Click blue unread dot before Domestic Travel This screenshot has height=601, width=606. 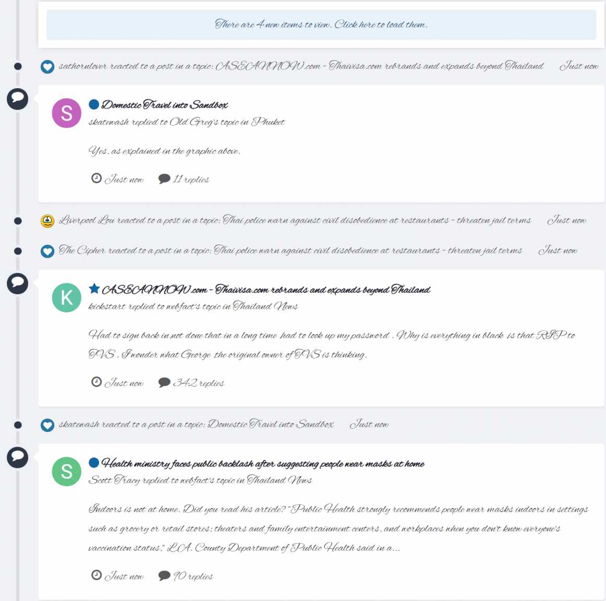pos(94,104)
